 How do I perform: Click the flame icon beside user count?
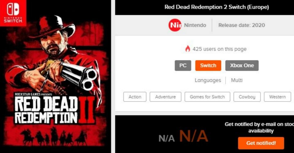pos(187,49)
